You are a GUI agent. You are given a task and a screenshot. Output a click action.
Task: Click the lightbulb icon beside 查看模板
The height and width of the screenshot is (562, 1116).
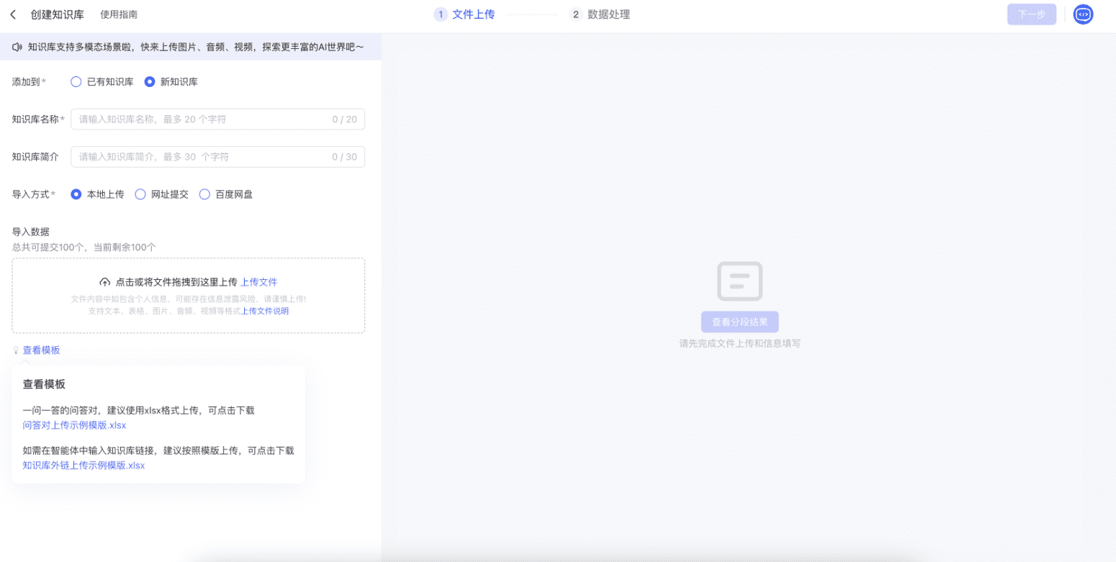16,350
